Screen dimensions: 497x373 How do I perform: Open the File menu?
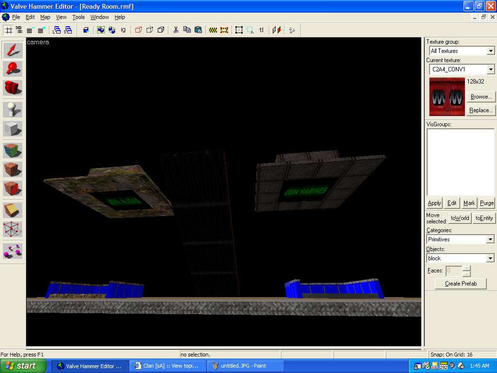click(16, 17)
